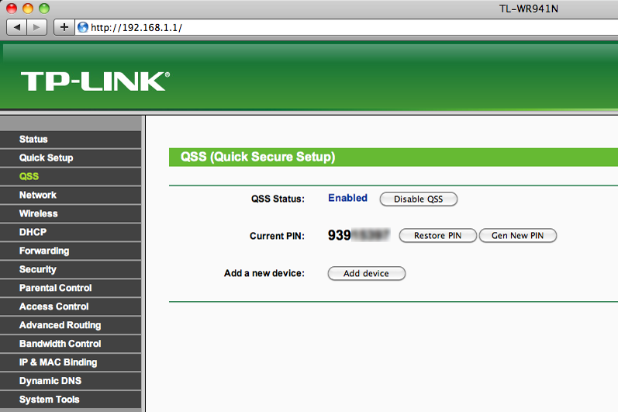
Task: Open System Tools menu
Action: tap(49, 400)
